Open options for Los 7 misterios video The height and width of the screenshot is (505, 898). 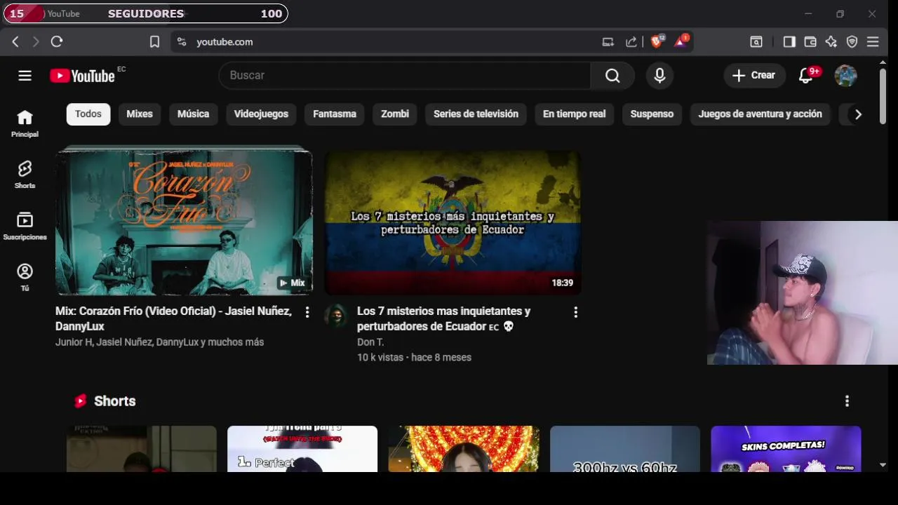pyautogui.click(x=576, y=313)
